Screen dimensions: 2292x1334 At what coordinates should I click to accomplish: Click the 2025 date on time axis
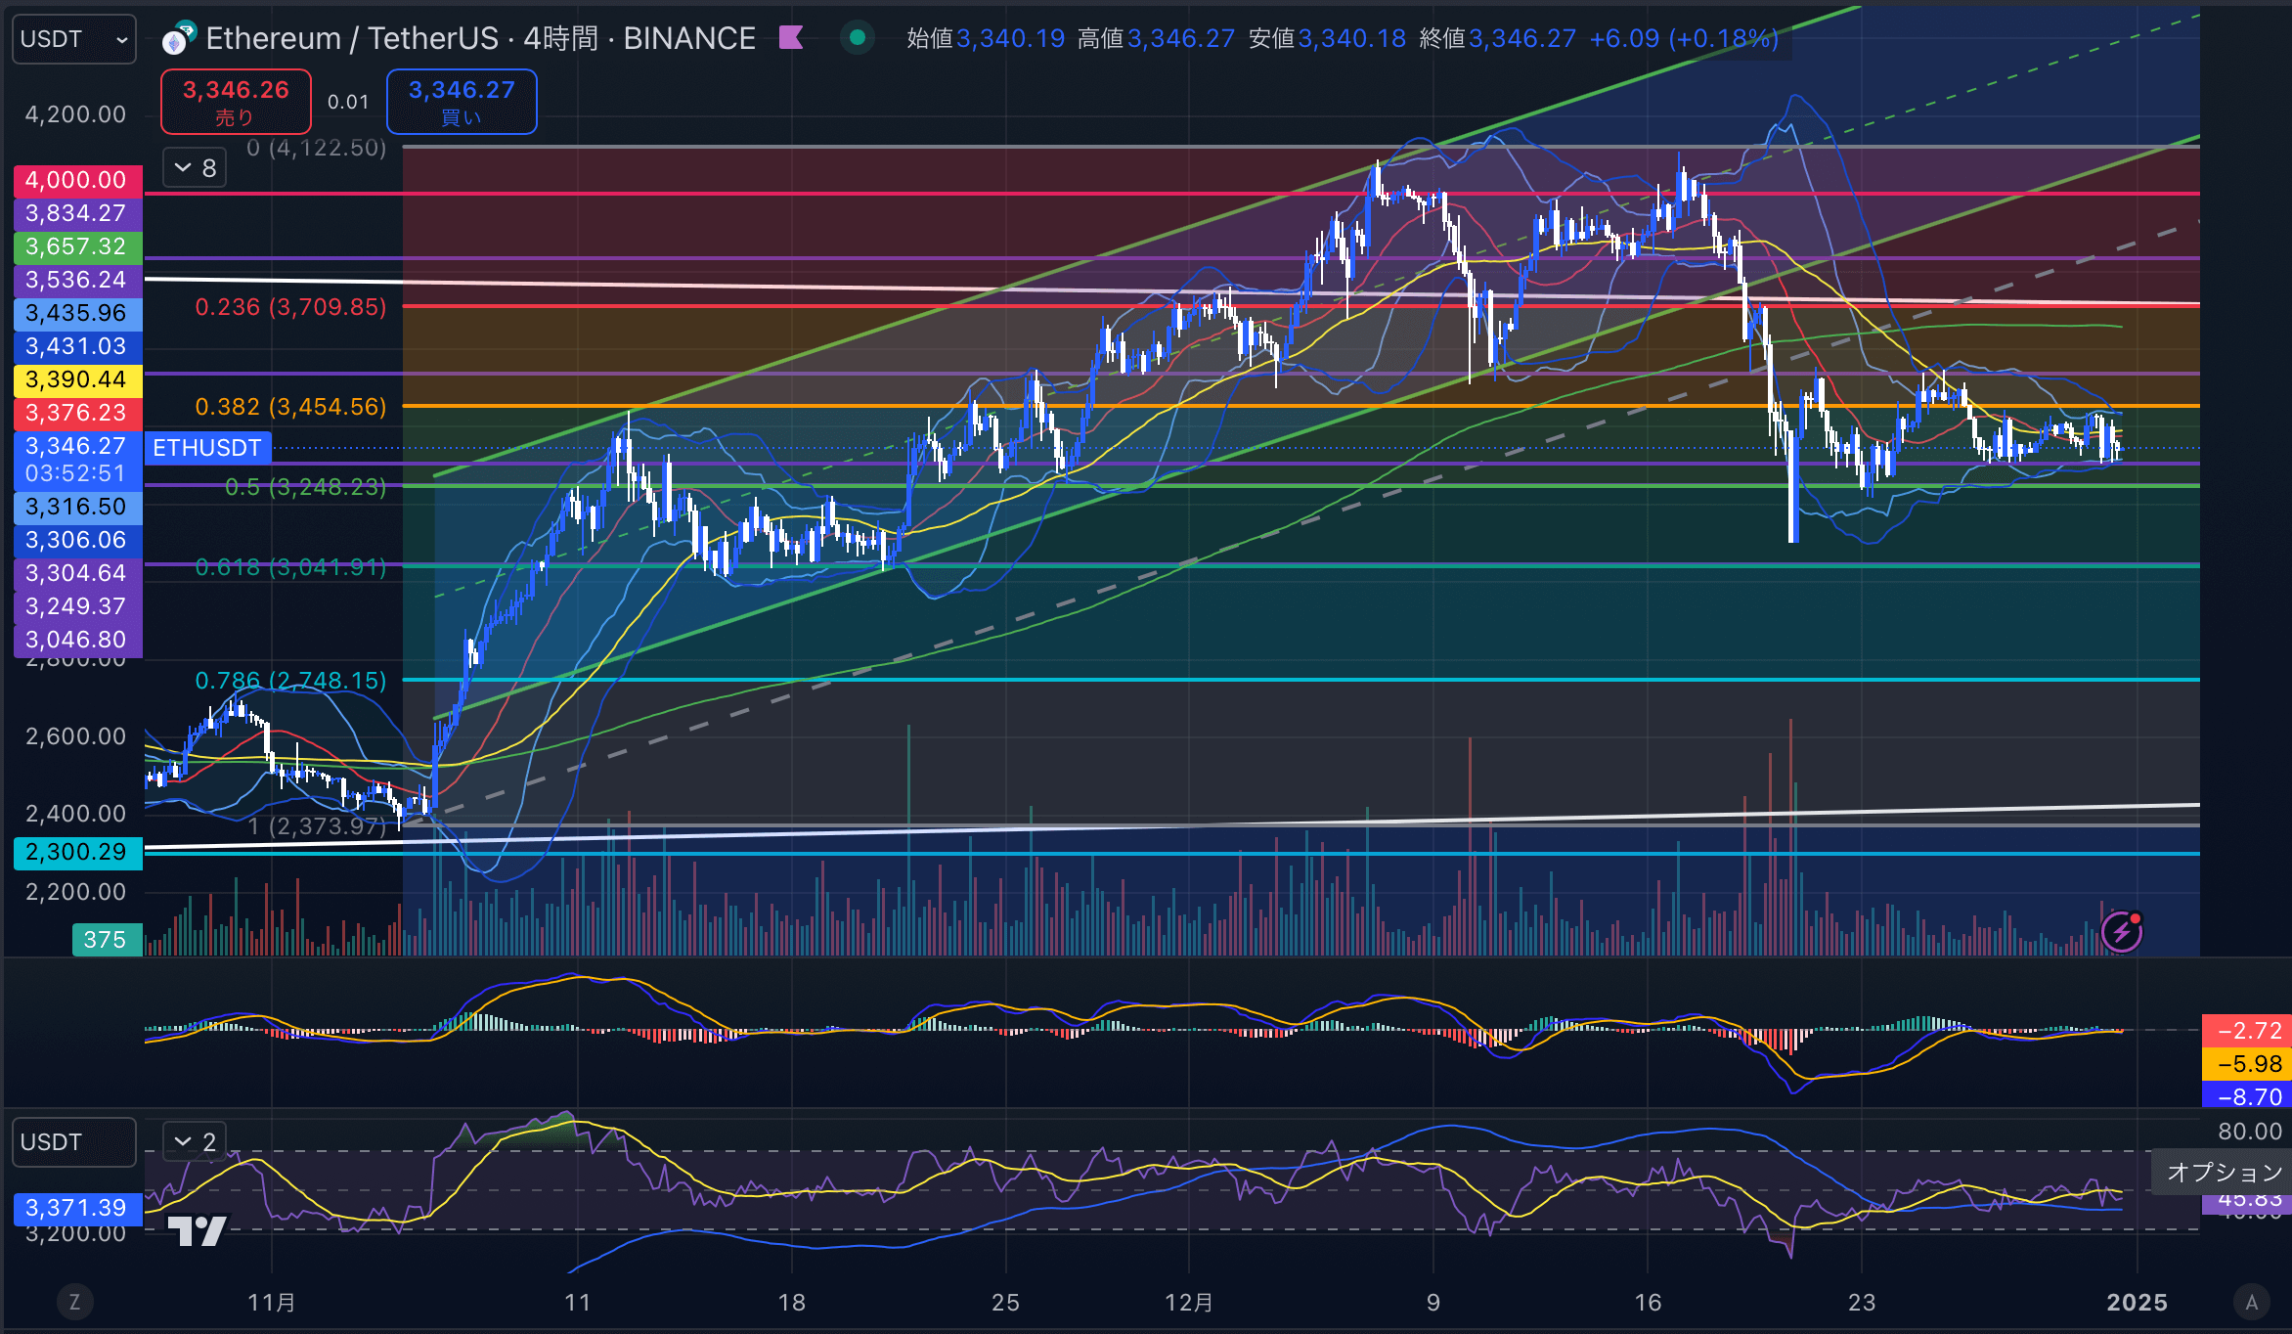pos(2137,1302)
